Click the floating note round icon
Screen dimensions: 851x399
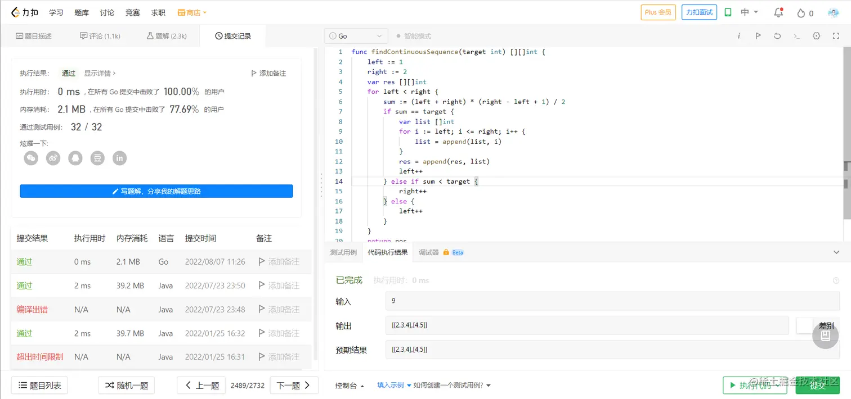(826, 335)
